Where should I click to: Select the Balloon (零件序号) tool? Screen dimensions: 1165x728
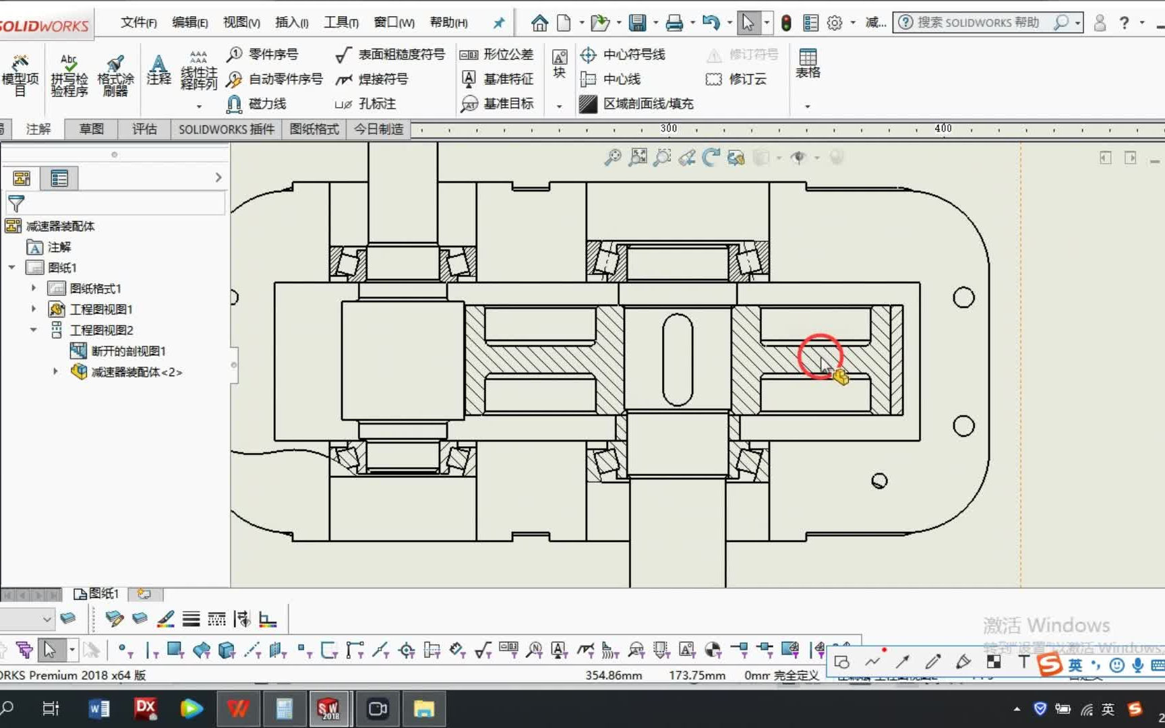tap(263, 54)
